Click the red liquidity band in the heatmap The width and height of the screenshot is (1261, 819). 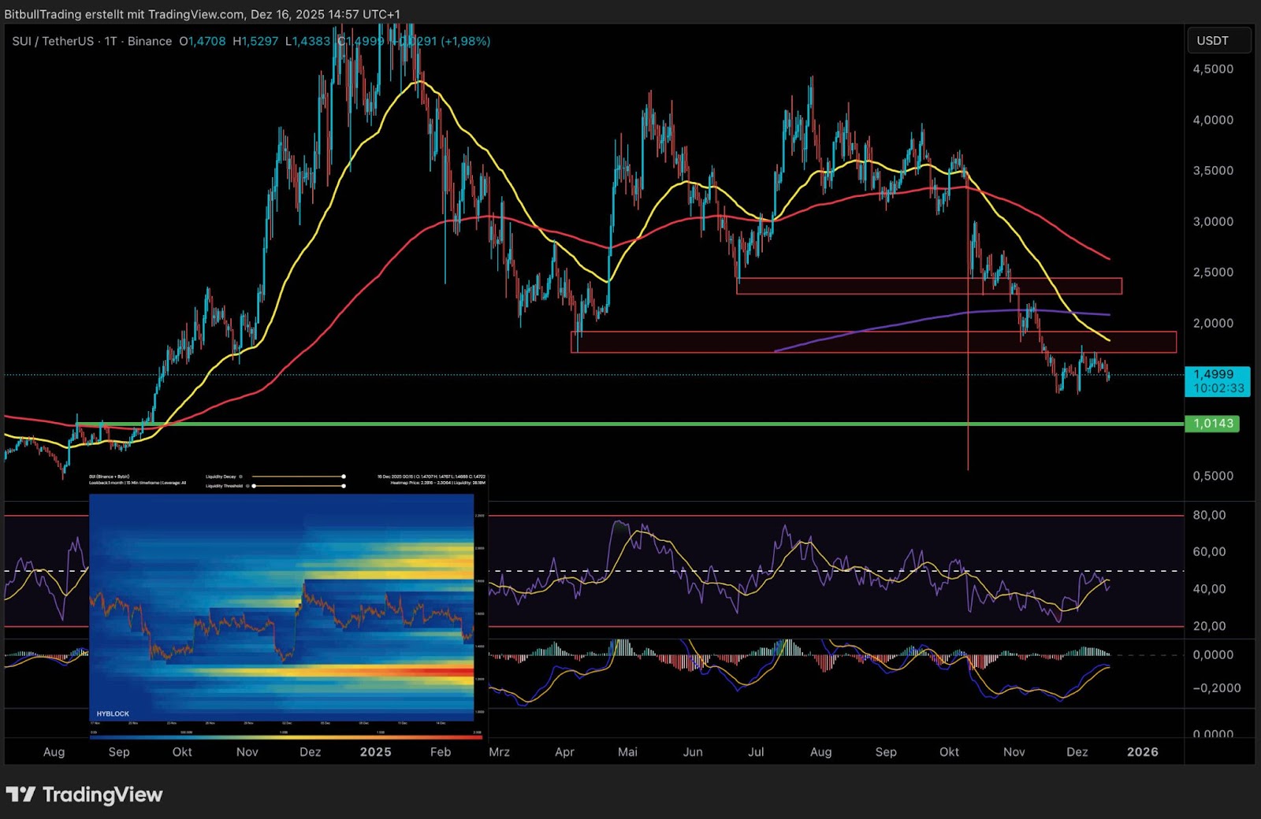coord(449,671)
